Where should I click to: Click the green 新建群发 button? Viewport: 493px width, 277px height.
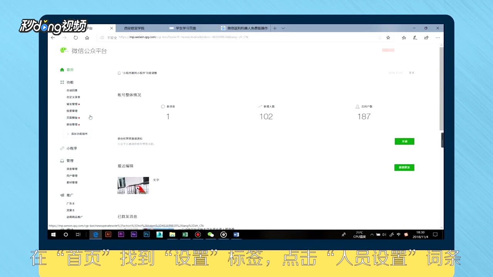pos(404,167)
